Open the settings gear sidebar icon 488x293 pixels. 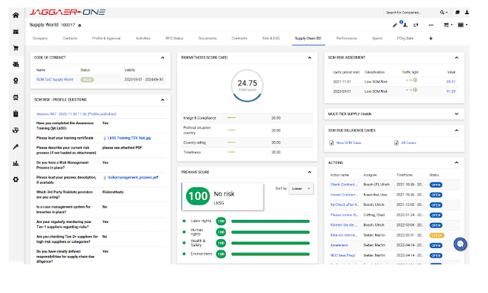click(16, 179)
